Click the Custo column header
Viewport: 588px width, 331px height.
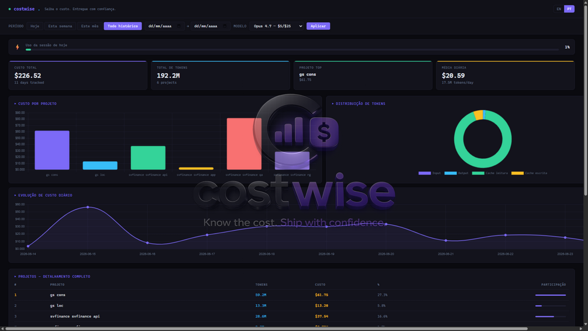pyautogui.click(x=320, y=285)
